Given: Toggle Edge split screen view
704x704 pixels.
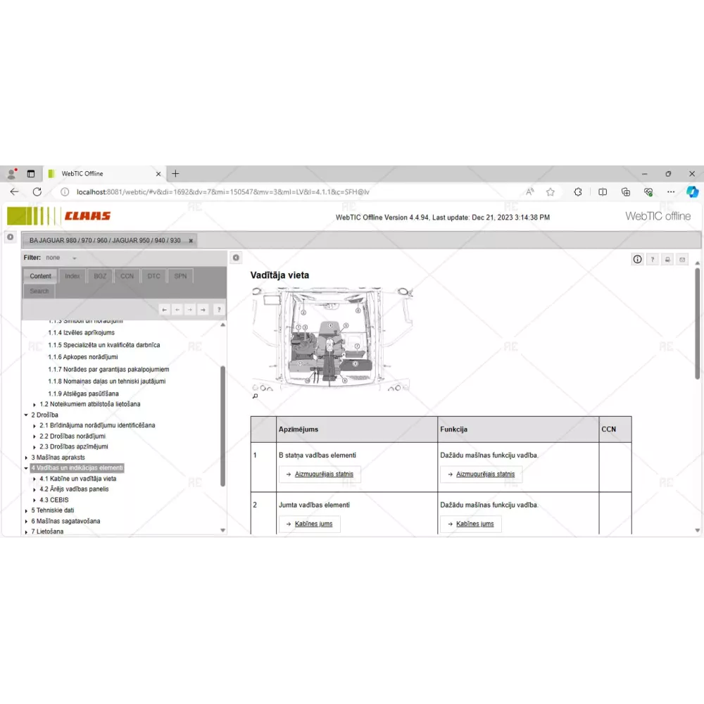Looking at the screenshot, I should click(603, 191).
